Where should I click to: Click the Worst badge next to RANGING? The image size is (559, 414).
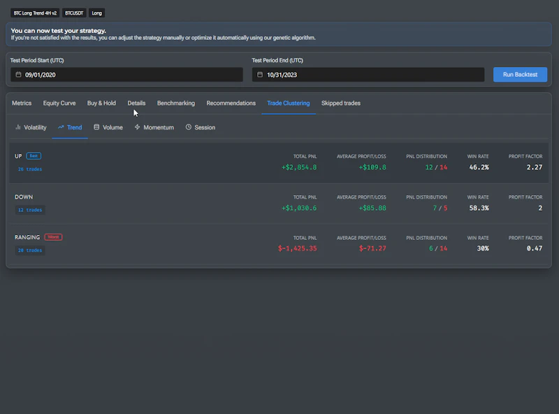53,237
